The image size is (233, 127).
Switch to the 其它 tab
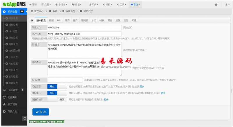[110, 20]
